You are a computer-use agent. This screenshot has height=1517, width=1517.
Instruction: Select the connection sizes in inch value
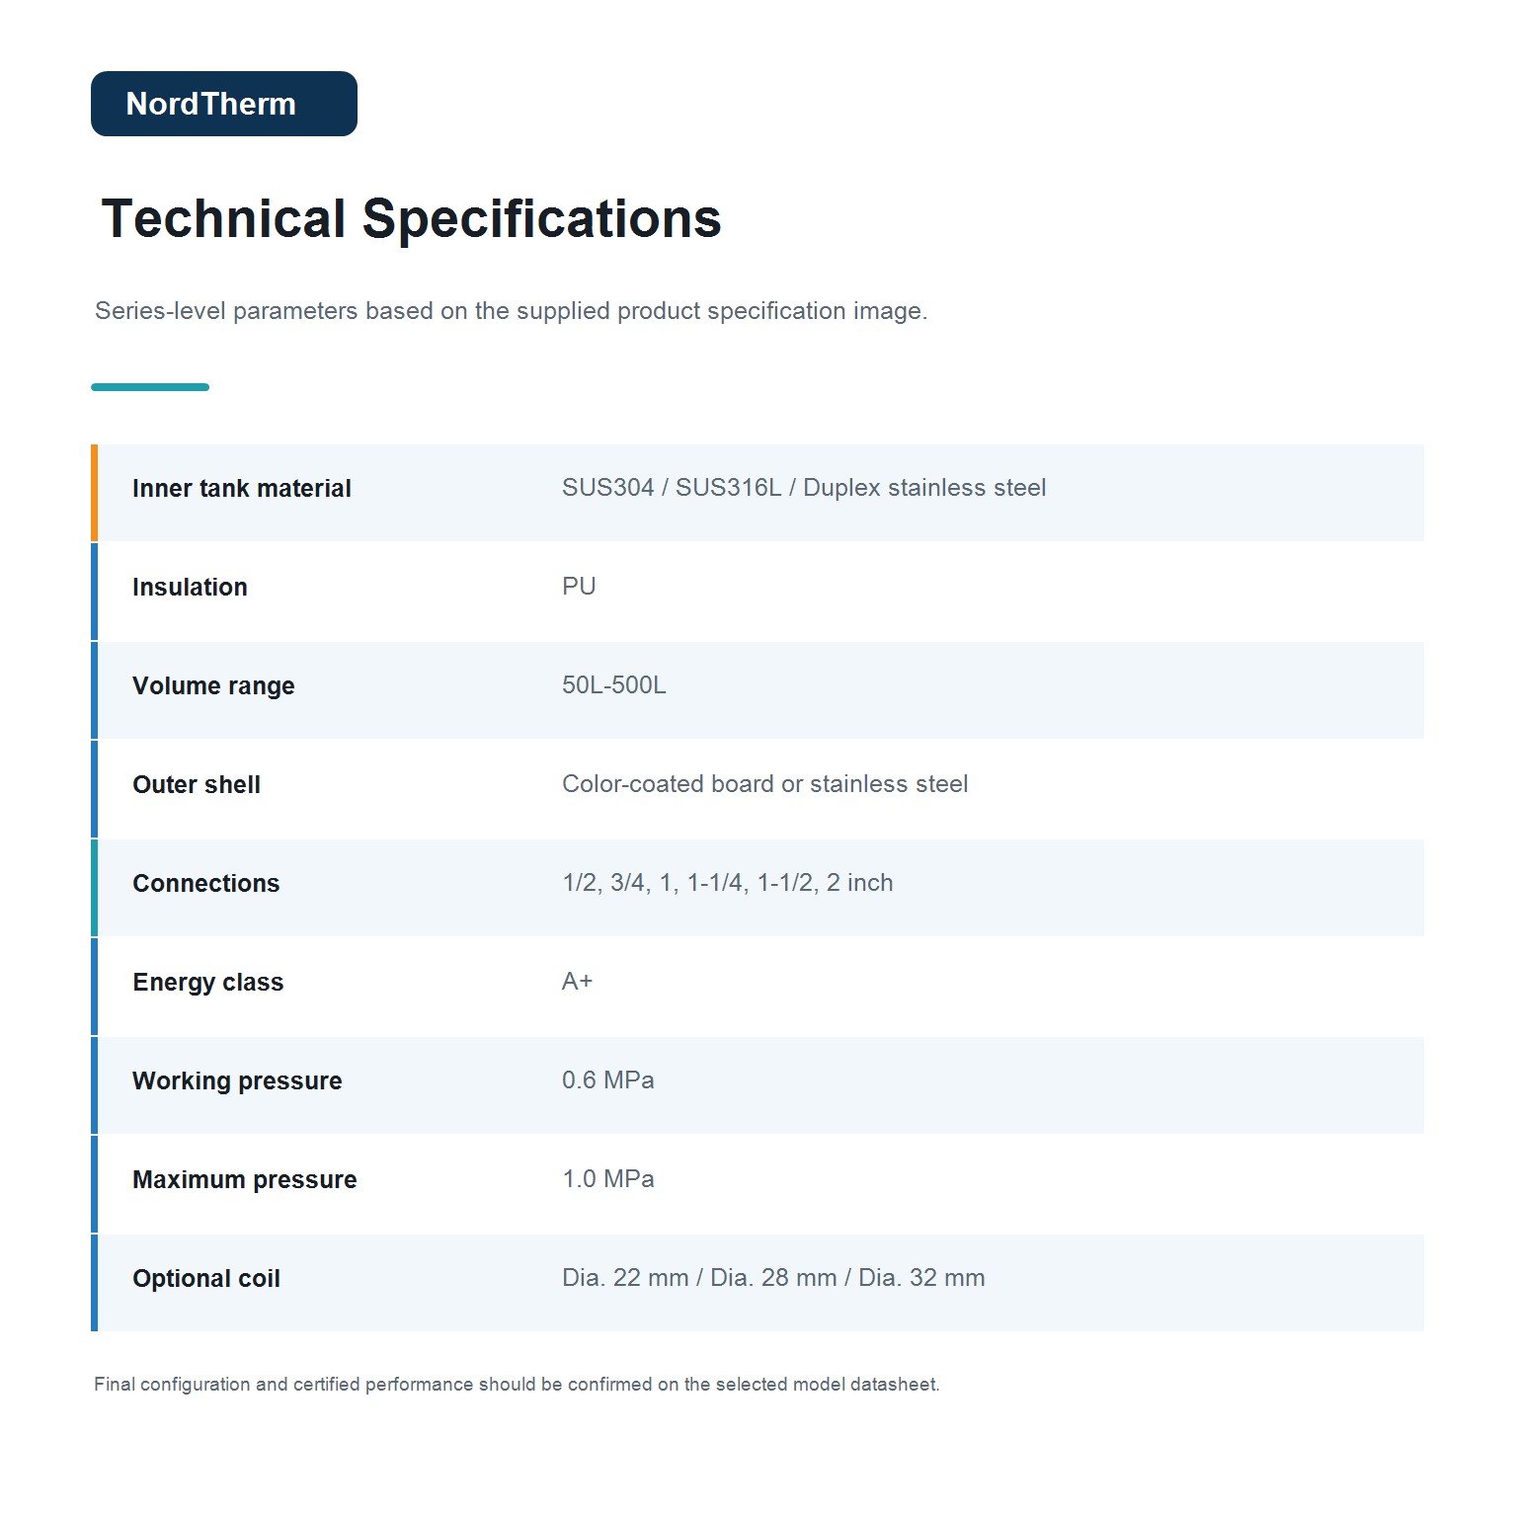(x=728, y=883)
